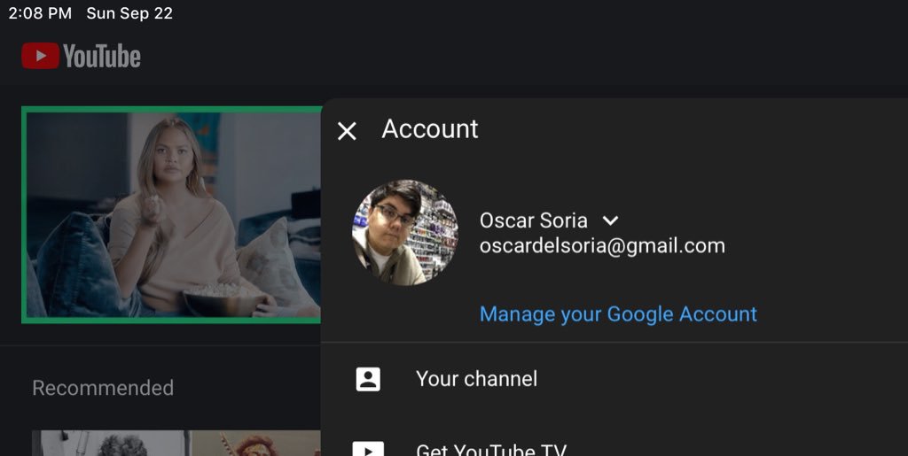Tap the 2:08 PM status bar clock
Image resolution: width=908 pixels, height=456 pixels.
point(40,13)
